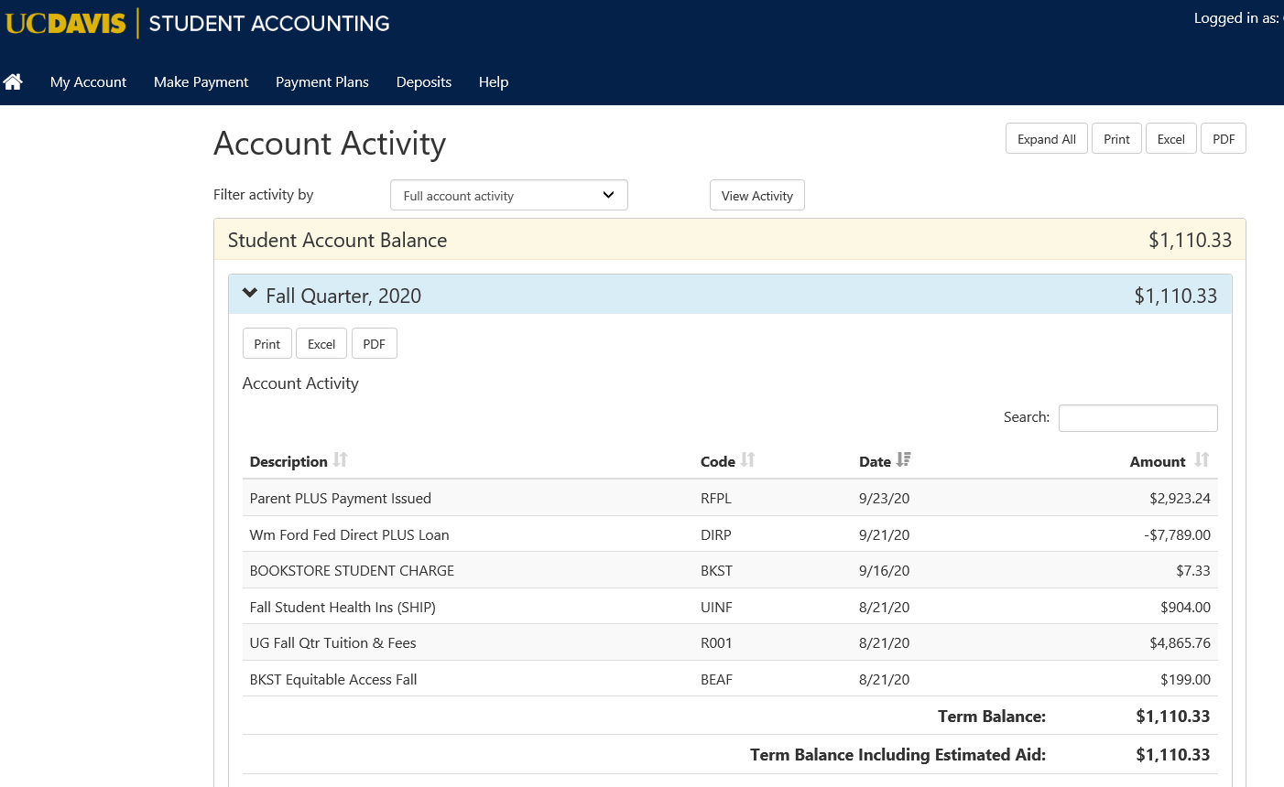Open the Payment Plans menu
Image resolution: width=1284 pixels, height=787 pixels.
321,82
